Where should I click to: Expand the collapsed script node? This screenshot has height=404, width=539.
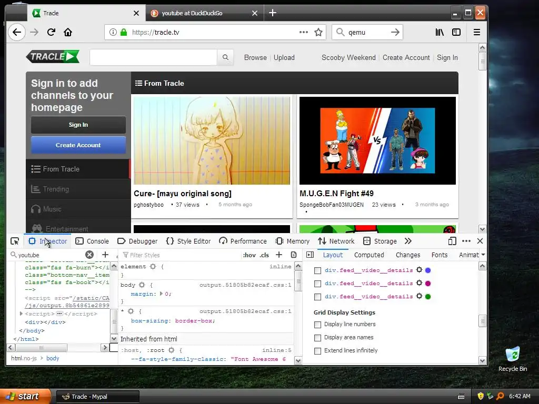coord(21,314)
